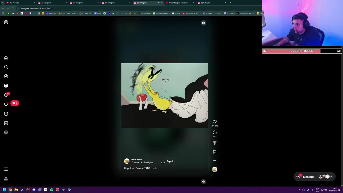Go back in browser history

point(3,8)
